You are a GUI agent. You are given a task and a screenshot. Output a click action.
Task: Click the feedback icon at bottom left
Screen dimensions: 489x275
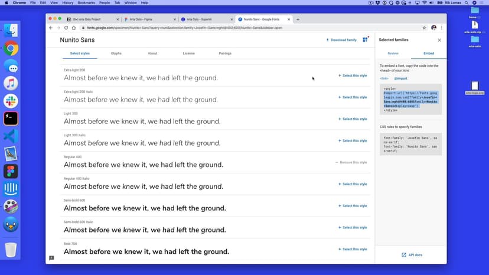(51, 258)
